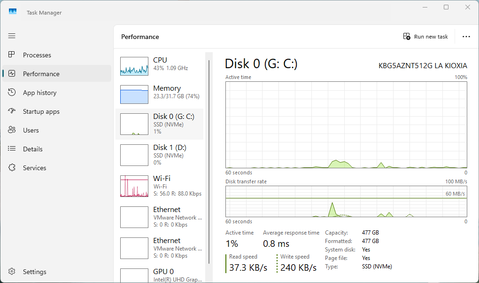
Task: Click the System disk Yes value
Action: pyautogui.click(x=366, y=250)
